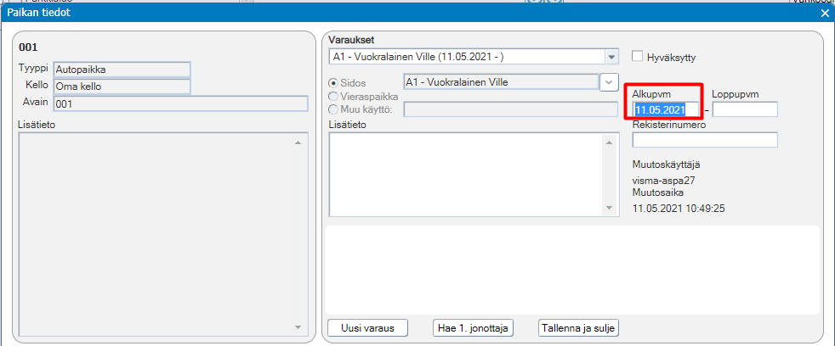Close the Paikan tiedot dialog
This screenshot has height=346, width=835.
(824, 14)
